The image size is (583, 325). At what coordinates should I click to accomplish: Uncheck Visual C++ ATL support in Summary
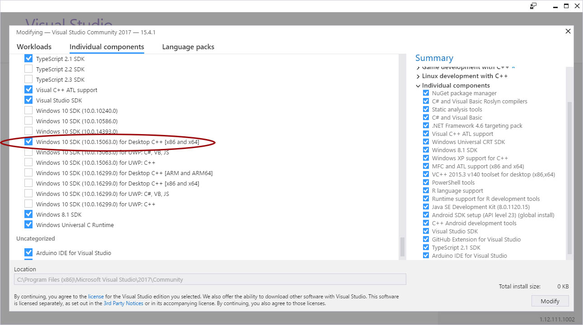pos(426,134)
